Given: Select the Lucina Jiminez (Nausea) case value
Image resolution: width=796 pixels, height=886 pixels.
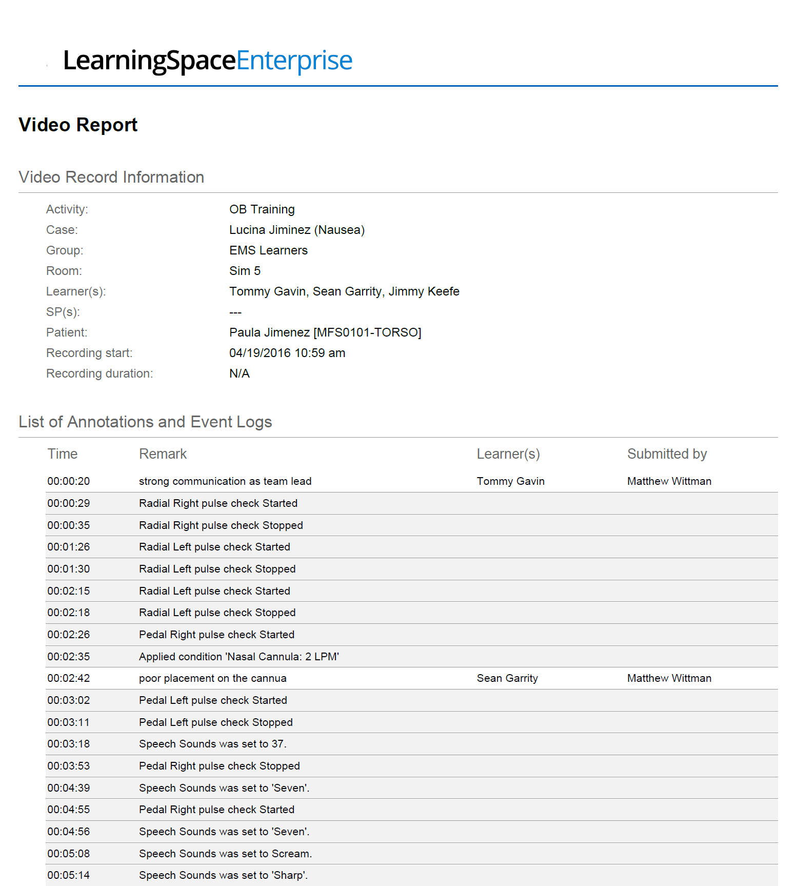Looking at the screenshot, I should [x=297, y=230].
